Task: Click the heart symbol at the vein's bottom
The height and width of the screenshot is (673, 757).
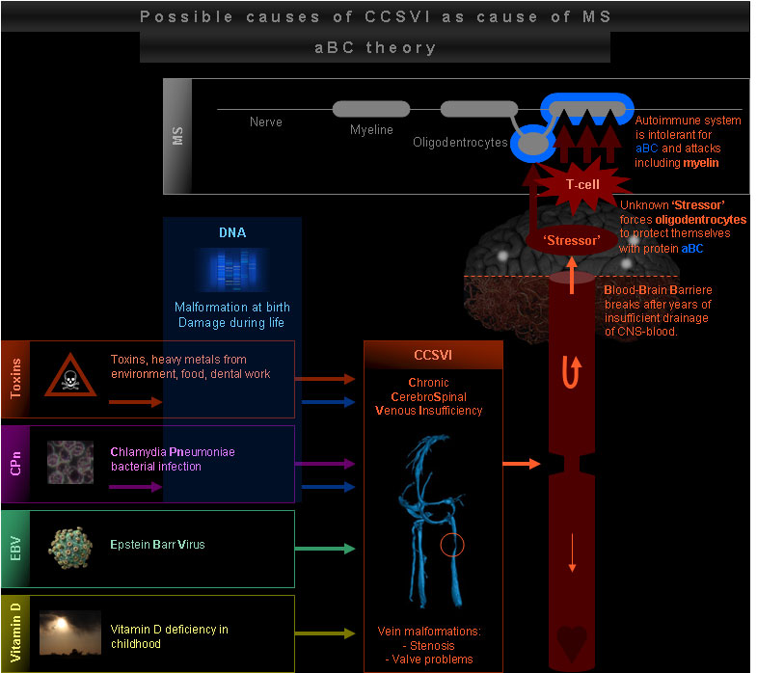Action: [x=572, y=640]
